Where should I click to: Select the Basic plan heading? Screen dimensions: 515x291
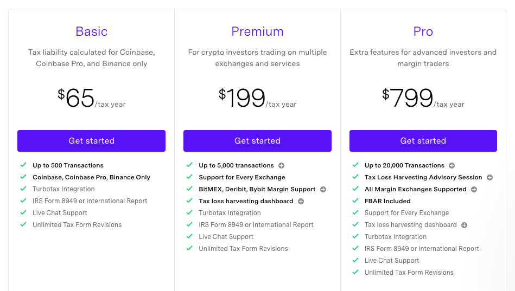[x=91, y=31]
